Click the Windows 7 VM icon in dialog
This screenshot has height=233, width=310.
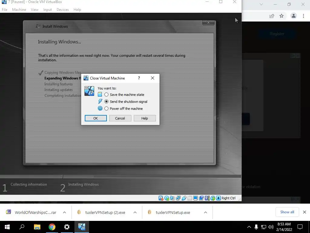click(x=89, y=91)
